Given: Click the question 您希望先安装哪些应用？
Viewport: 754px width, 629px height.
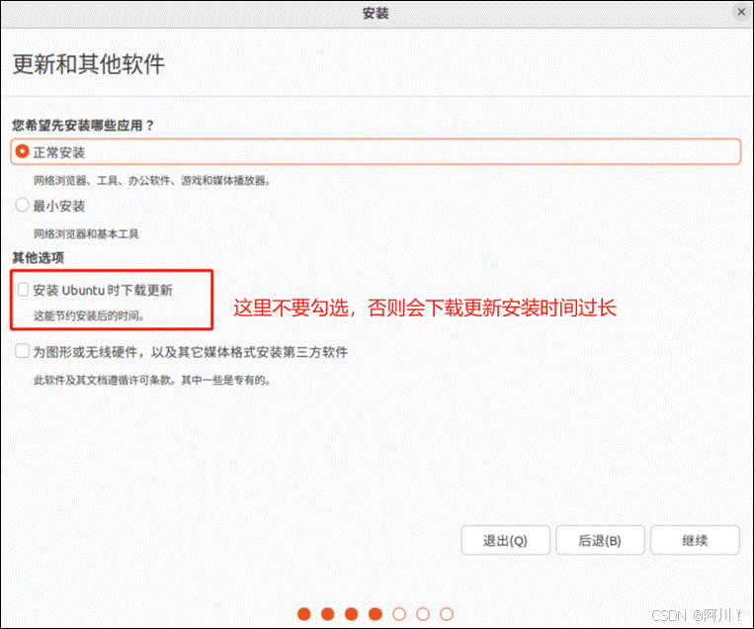Looking at the screenshot, I should (83, 126).
